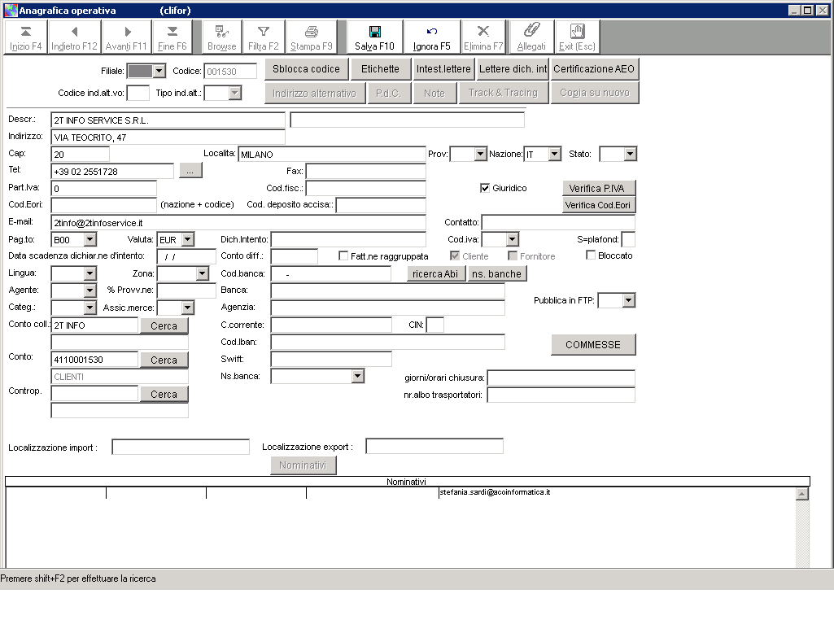This screenshot has height=620, width=834.
Task: Click the Sblocca codice button
Action: click(306, 69)
